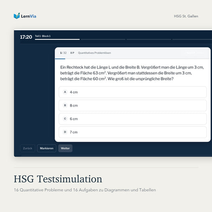
Task: Click the Teil 1 · Block 1 label
Action: point(43,36)
